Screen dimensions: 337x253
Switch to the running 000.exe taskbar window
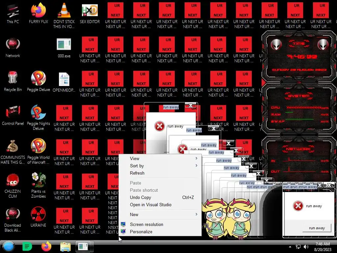point(84,246)
